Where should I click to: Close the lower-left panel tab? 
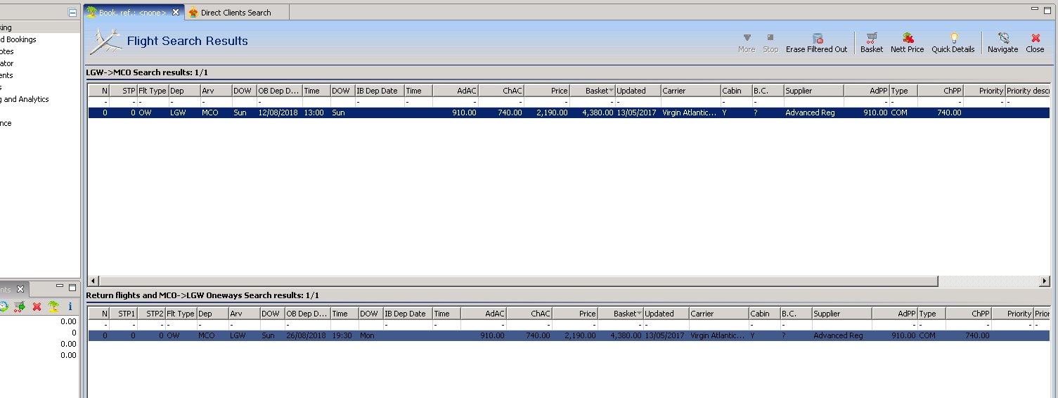pyautogui.click(x=20, y=289)
